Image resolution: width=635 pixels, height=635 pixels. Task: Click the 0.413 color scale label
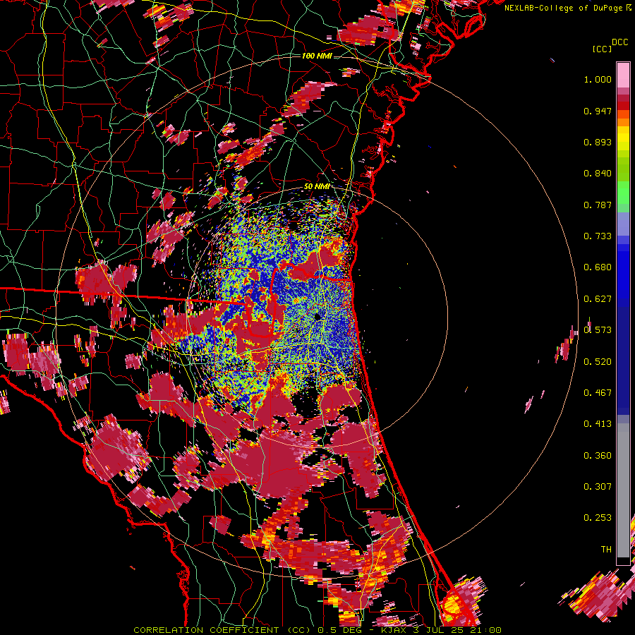(x=598, y=424)
